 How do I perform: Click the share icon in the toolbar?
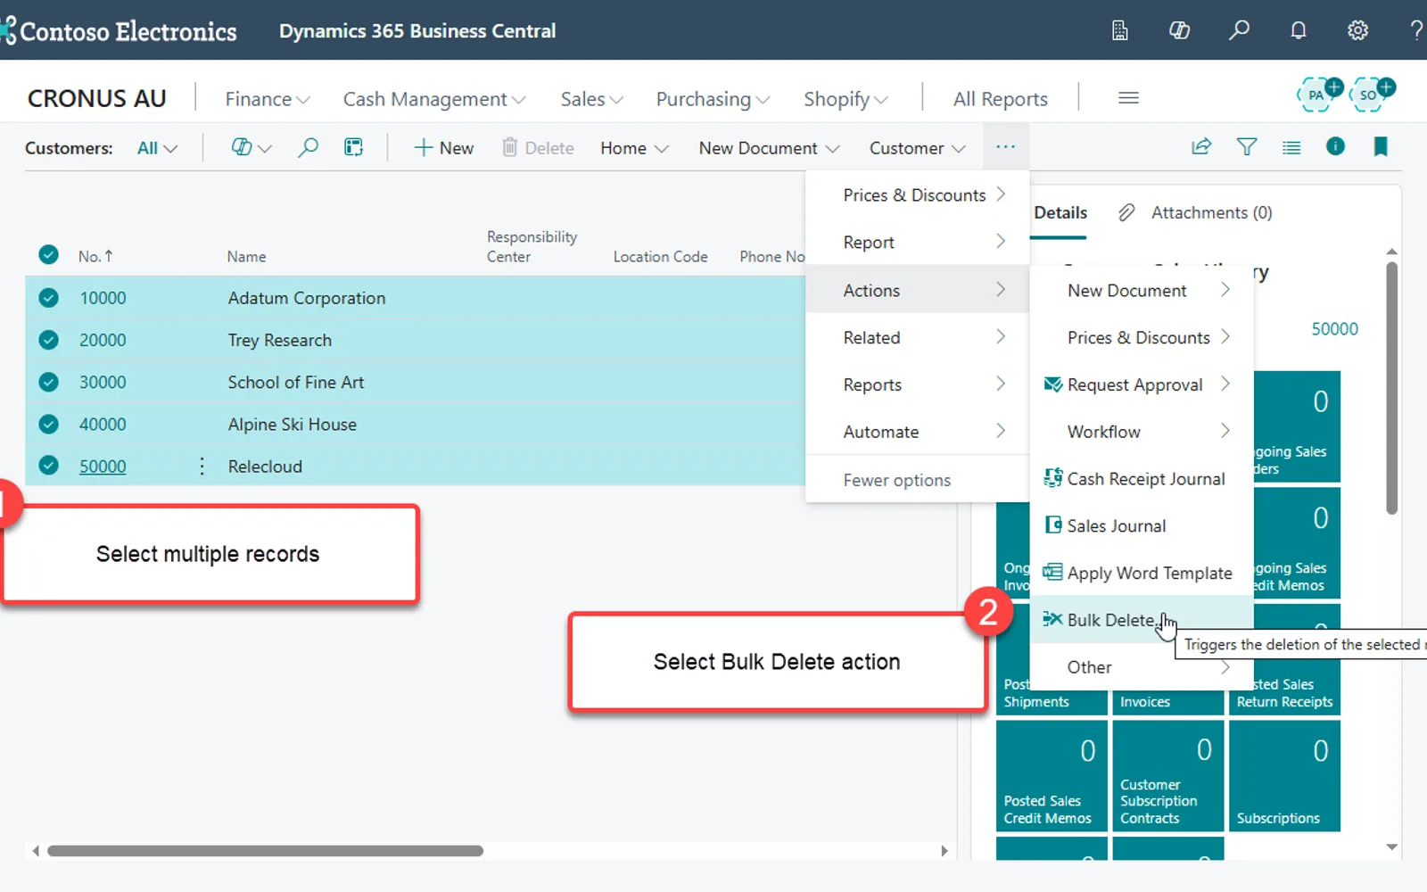[x=1201, y=146]
